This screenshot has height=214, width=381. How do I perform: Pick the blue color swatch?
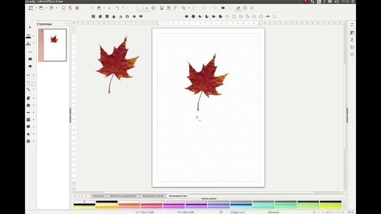(241, 204)
